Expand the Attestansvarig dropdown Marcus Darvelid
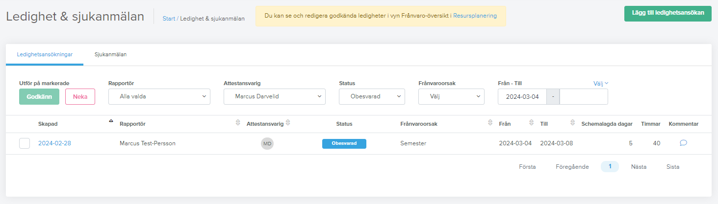 (x=275, y=96)
